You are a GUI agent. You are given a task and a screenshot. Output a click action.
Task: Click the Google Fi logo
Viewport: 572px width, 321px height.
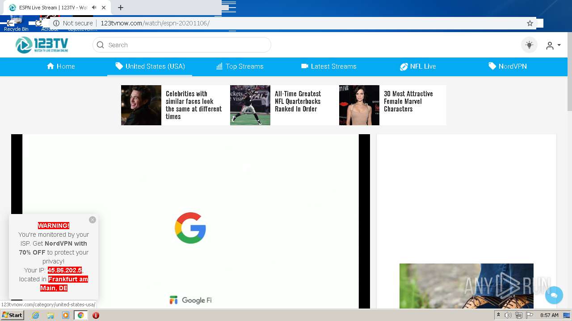(x=190, y=300)
